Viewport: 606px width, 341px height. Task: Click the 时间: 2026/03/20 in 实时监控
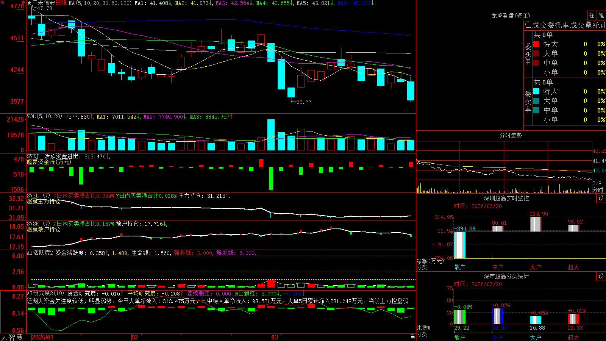(x=478, y=206)
